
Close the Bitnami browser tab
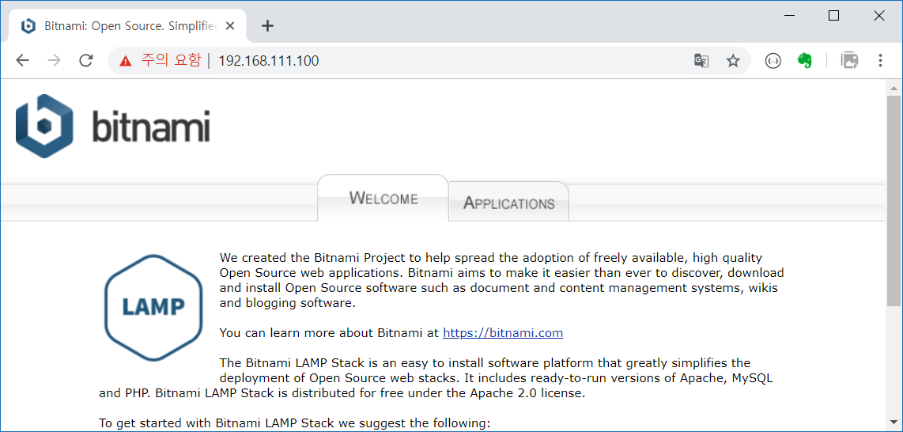(x=230, y=26)
